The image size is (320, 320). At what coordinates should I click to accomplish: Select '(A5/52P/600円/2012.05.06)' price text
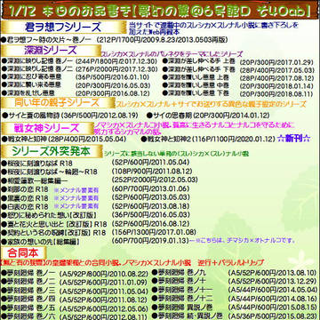[x=103, y=308]
